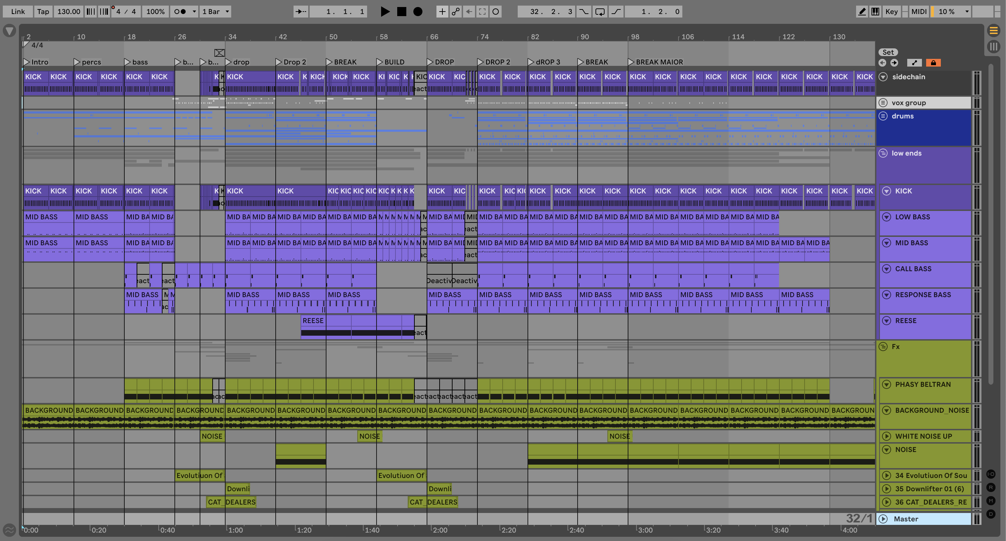Click the Set locator button
1006x541 pixels.
[888, 52]
